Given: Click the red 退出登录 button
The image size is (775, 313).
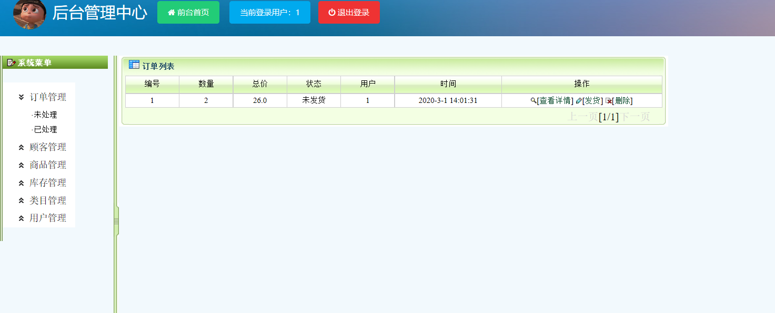Looking at the screenshot, I should (349, 12).
